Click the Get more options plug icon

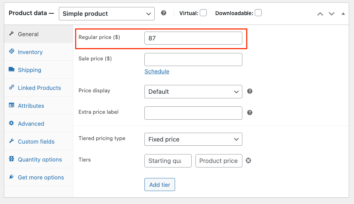coord(12,177)
